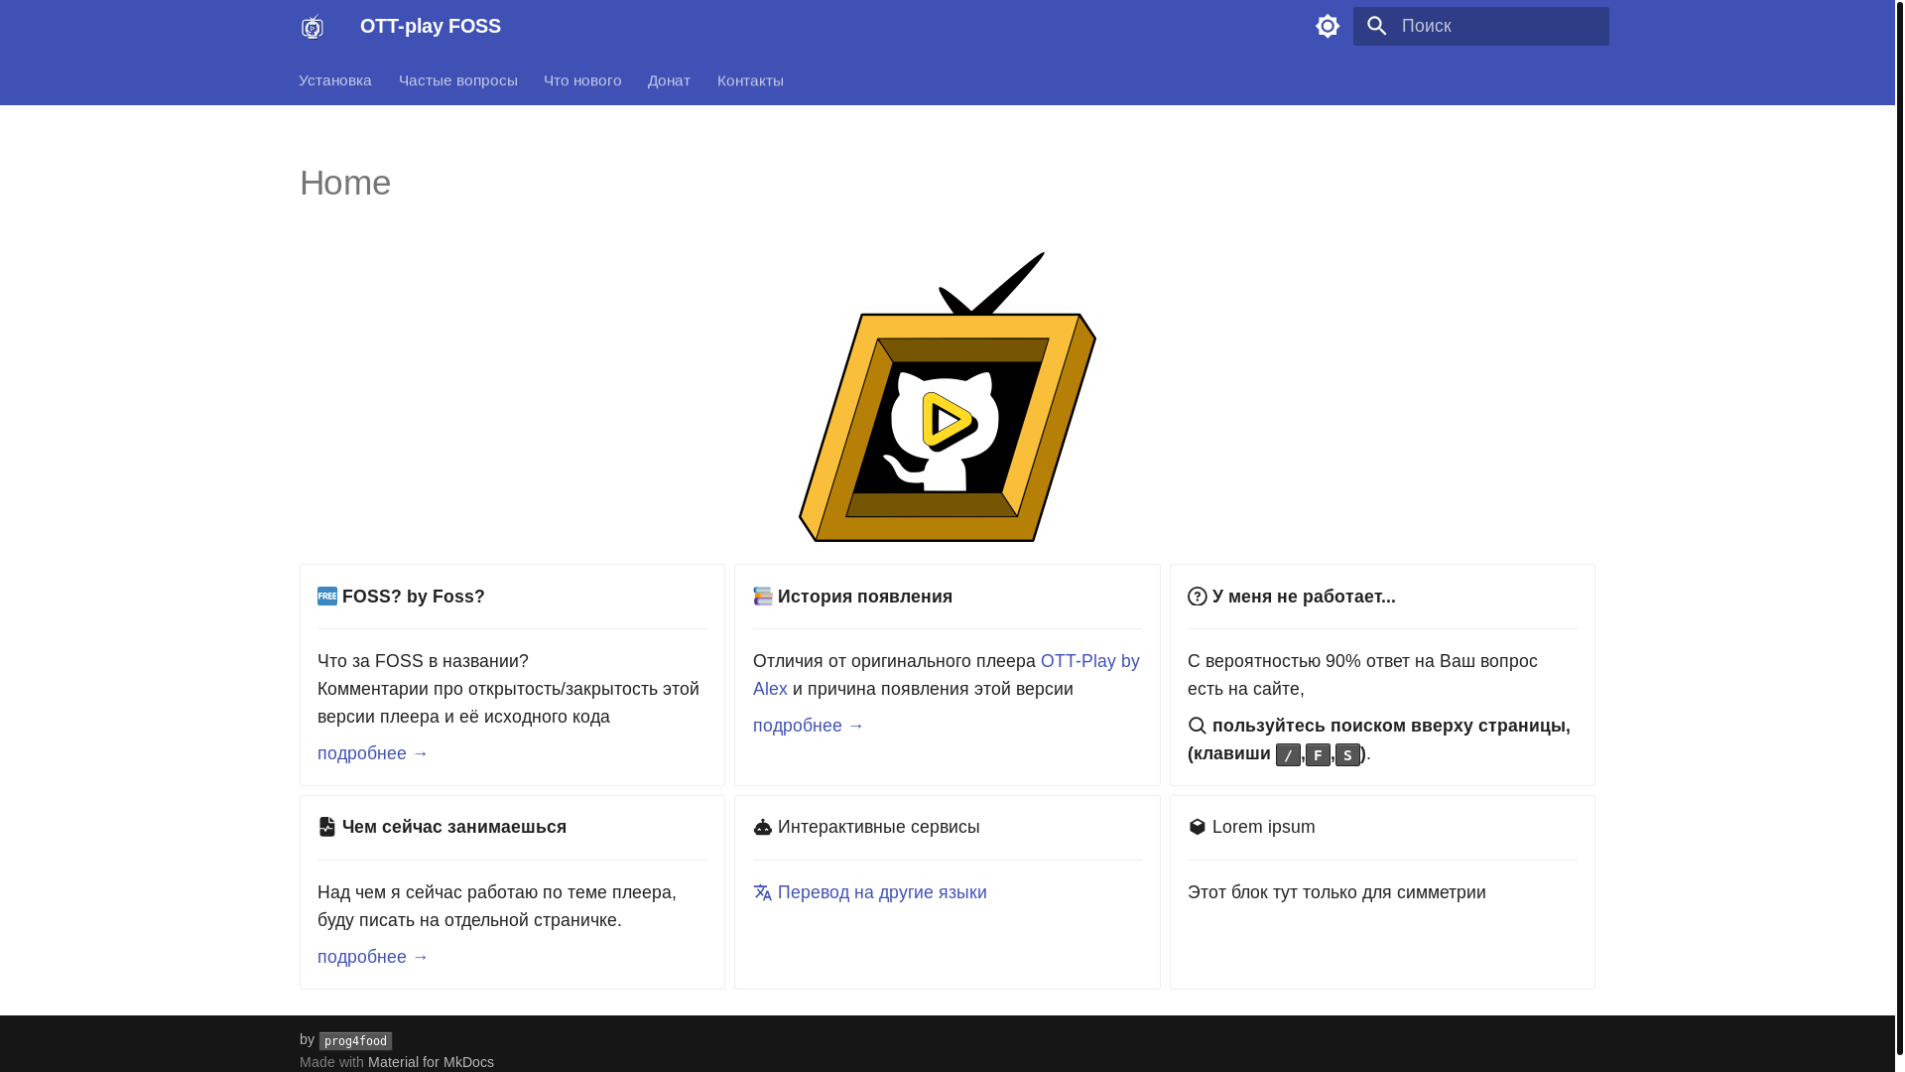Open the Контакты tab
Screen dimensions: 1905x1072
(x=750, y=80)
